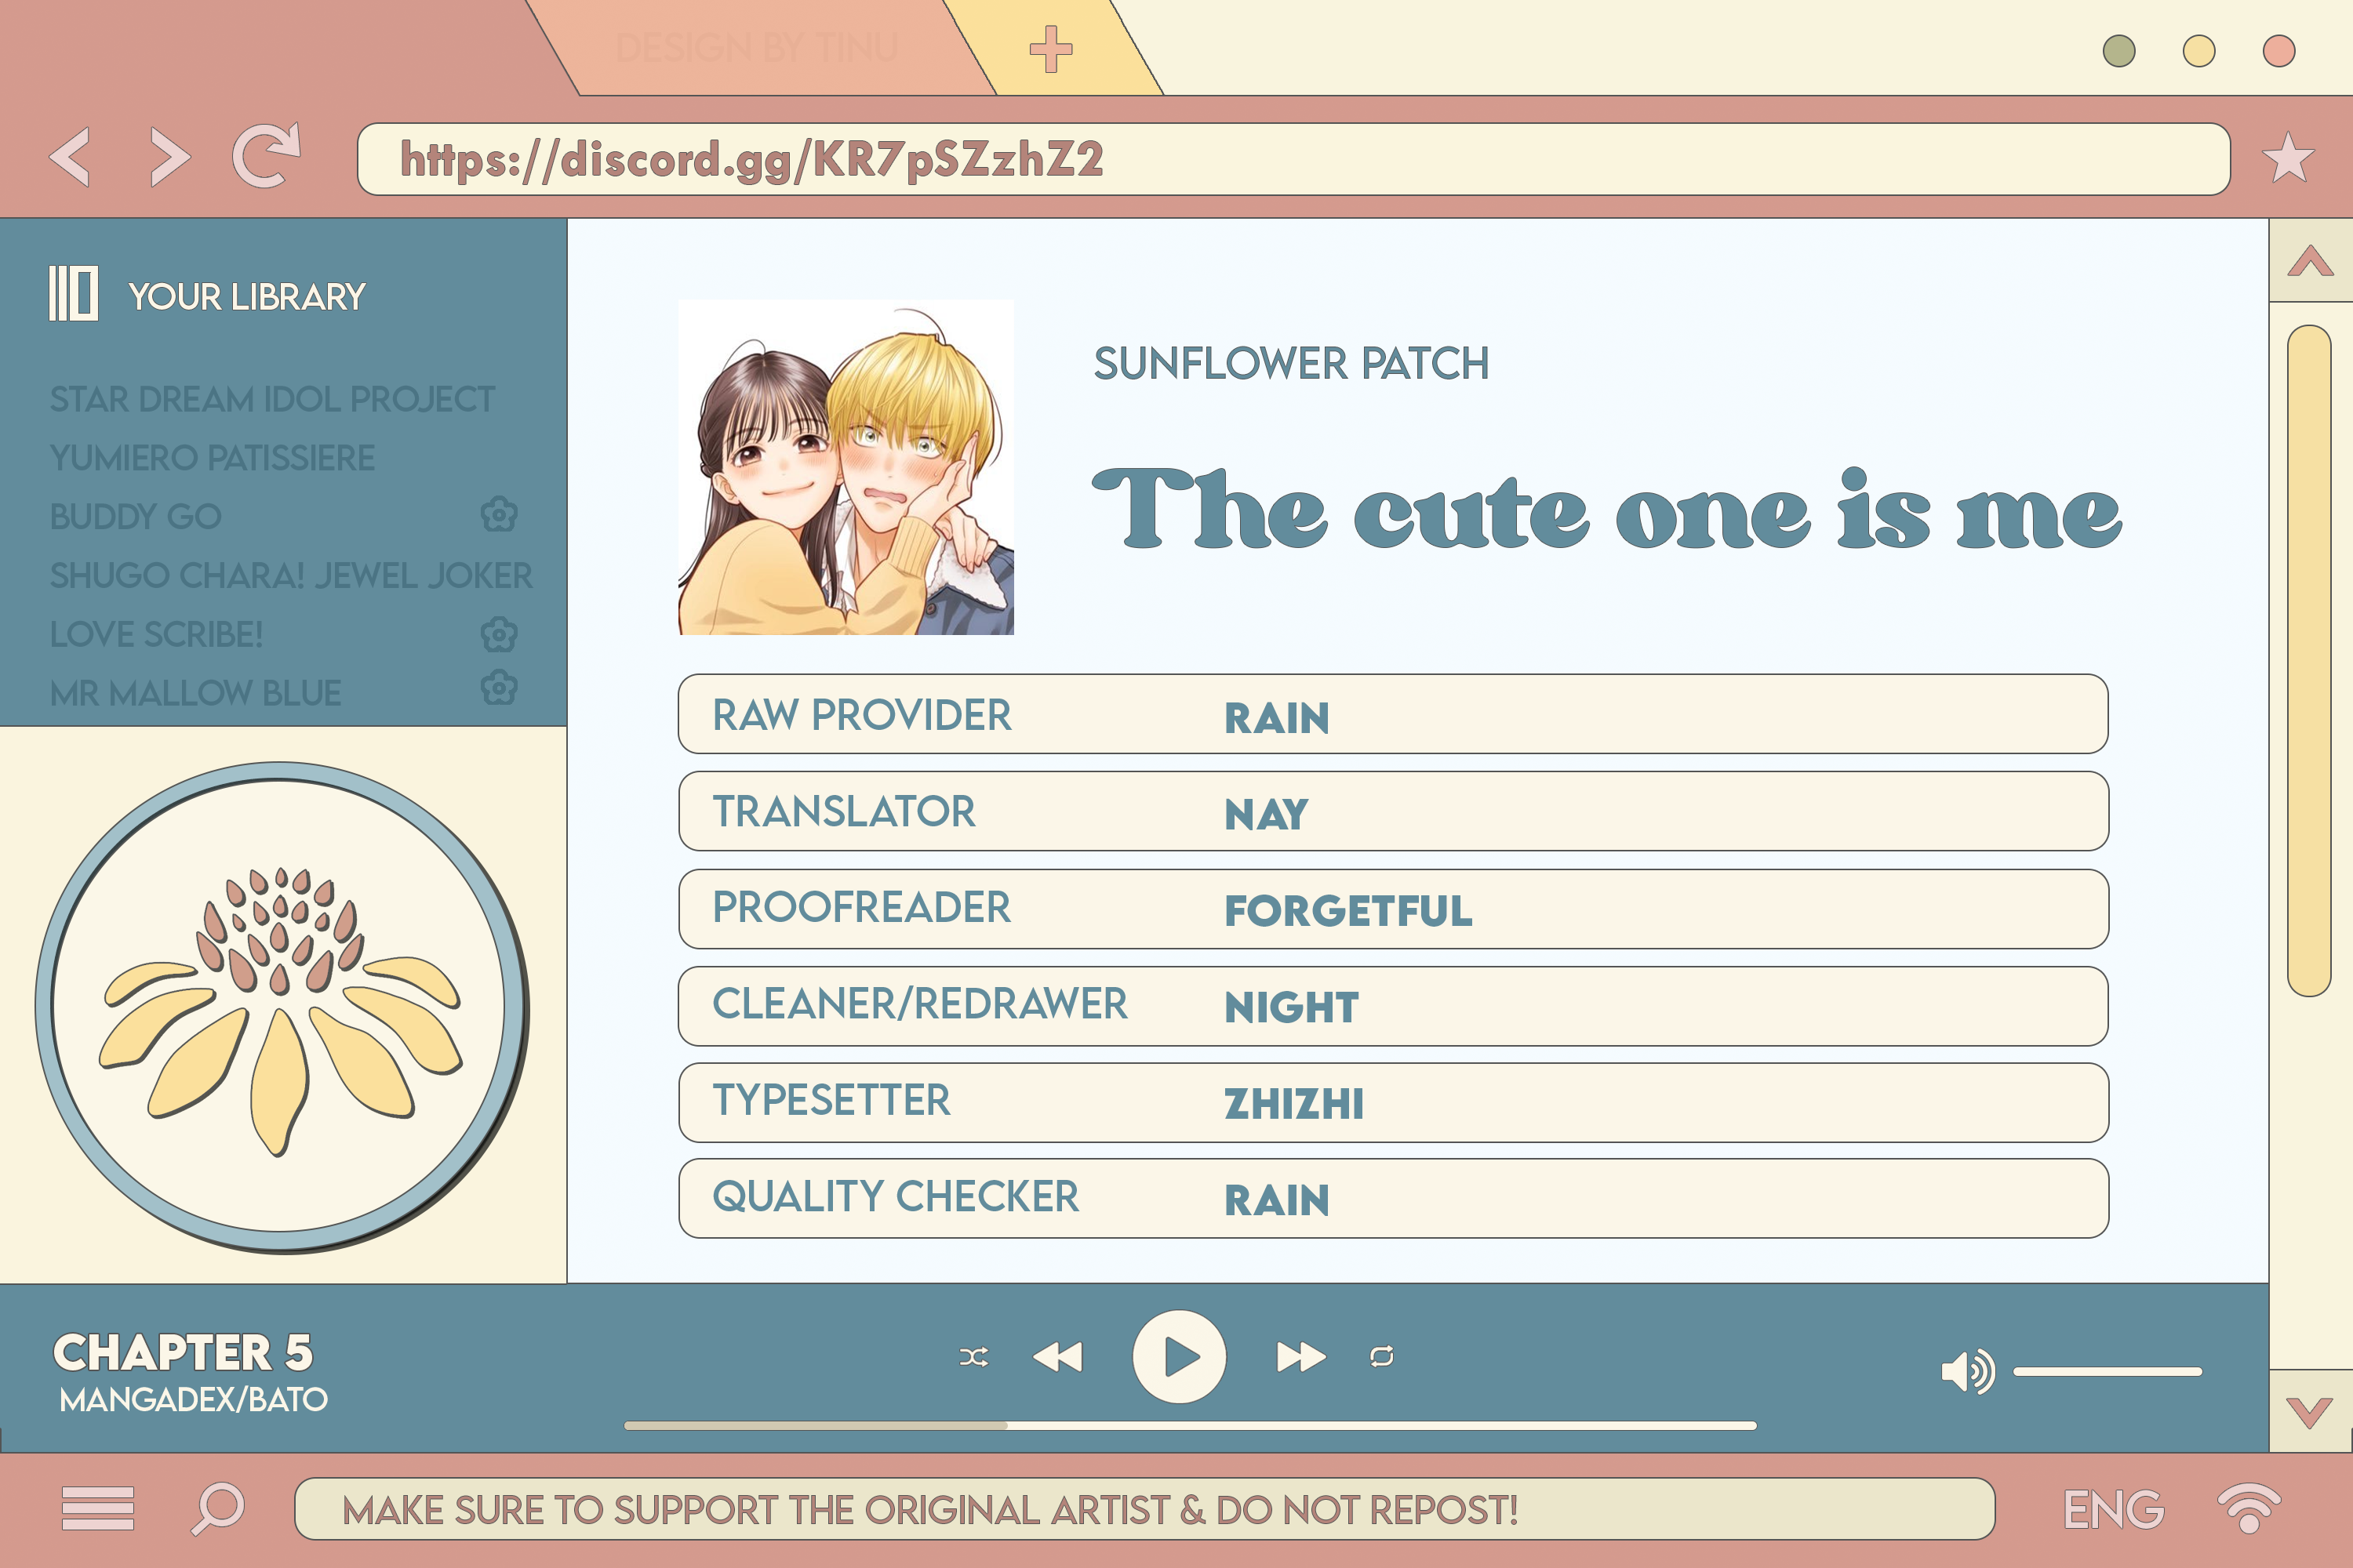Click the magnifying glass search icon
The width and height of the screenshot is (2353, 1568).
[x=218, y=1508]
